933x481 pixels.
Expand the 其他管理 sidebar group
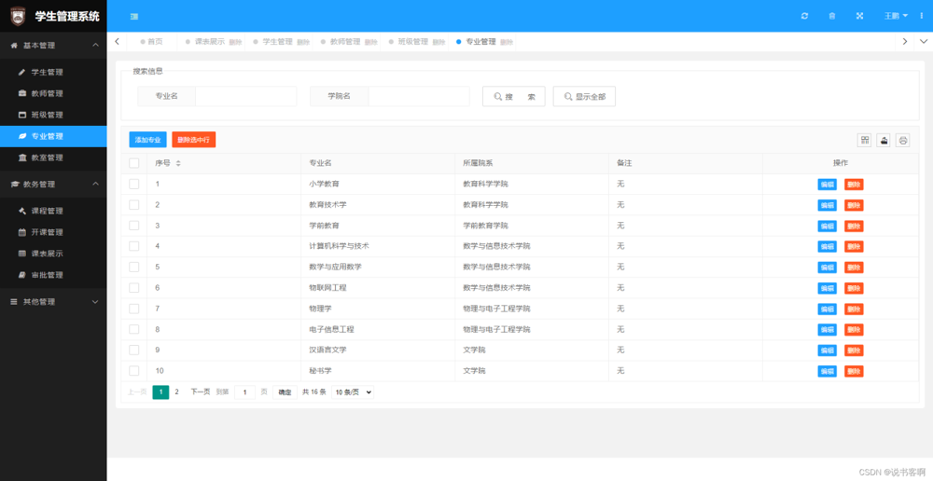[x=53, y=302]
